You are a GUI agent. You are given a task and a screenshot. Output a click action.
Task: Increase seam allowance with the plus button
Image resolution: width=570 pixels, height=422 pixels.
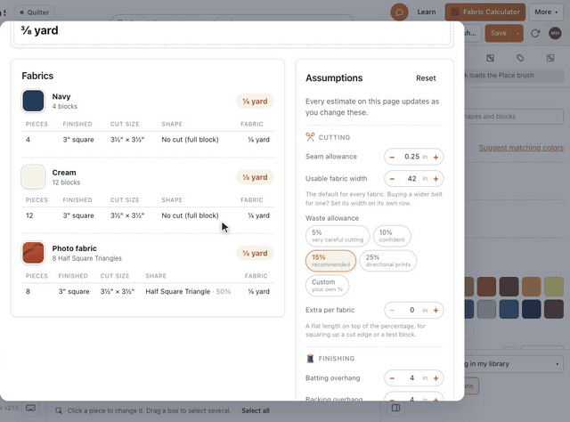click(436, 157)
